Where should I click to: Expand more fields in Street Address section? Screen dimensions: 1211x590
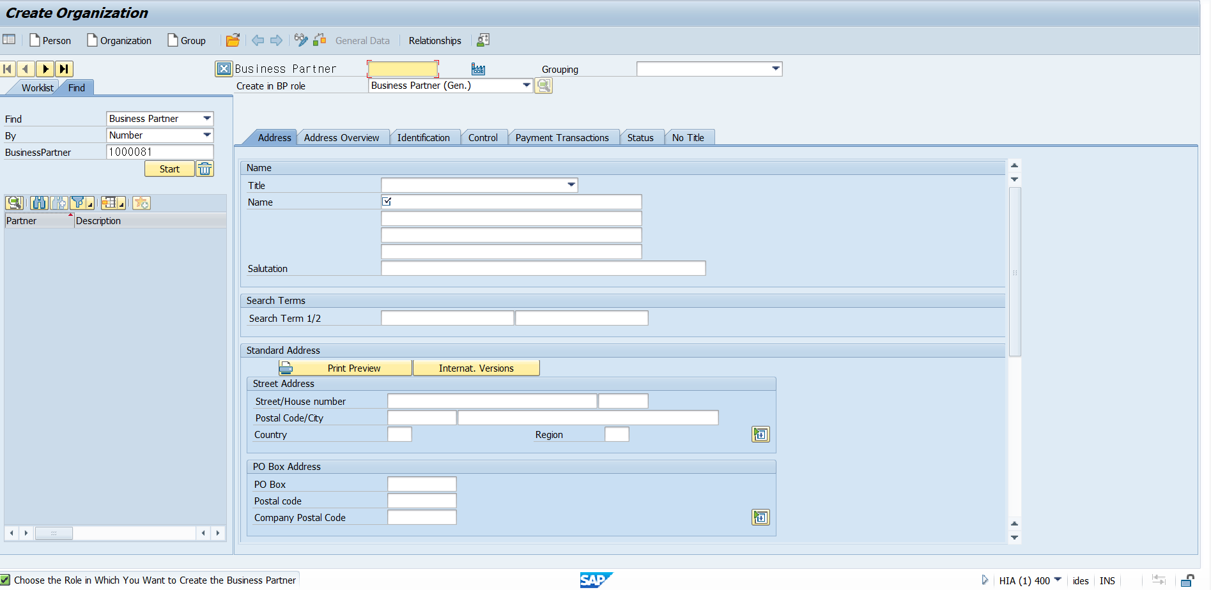click(760, 434)
